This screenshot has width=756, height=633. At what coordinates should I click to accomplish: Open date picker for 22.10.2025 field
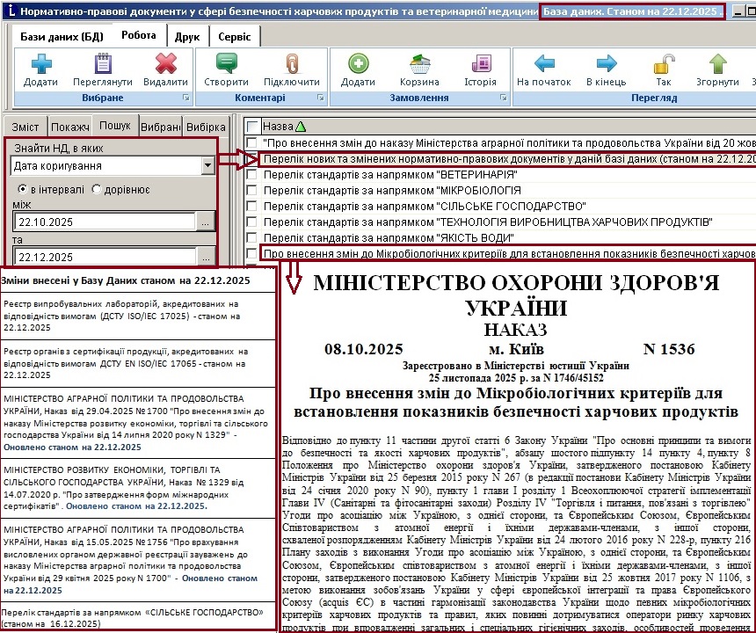(x=206, y=223)
